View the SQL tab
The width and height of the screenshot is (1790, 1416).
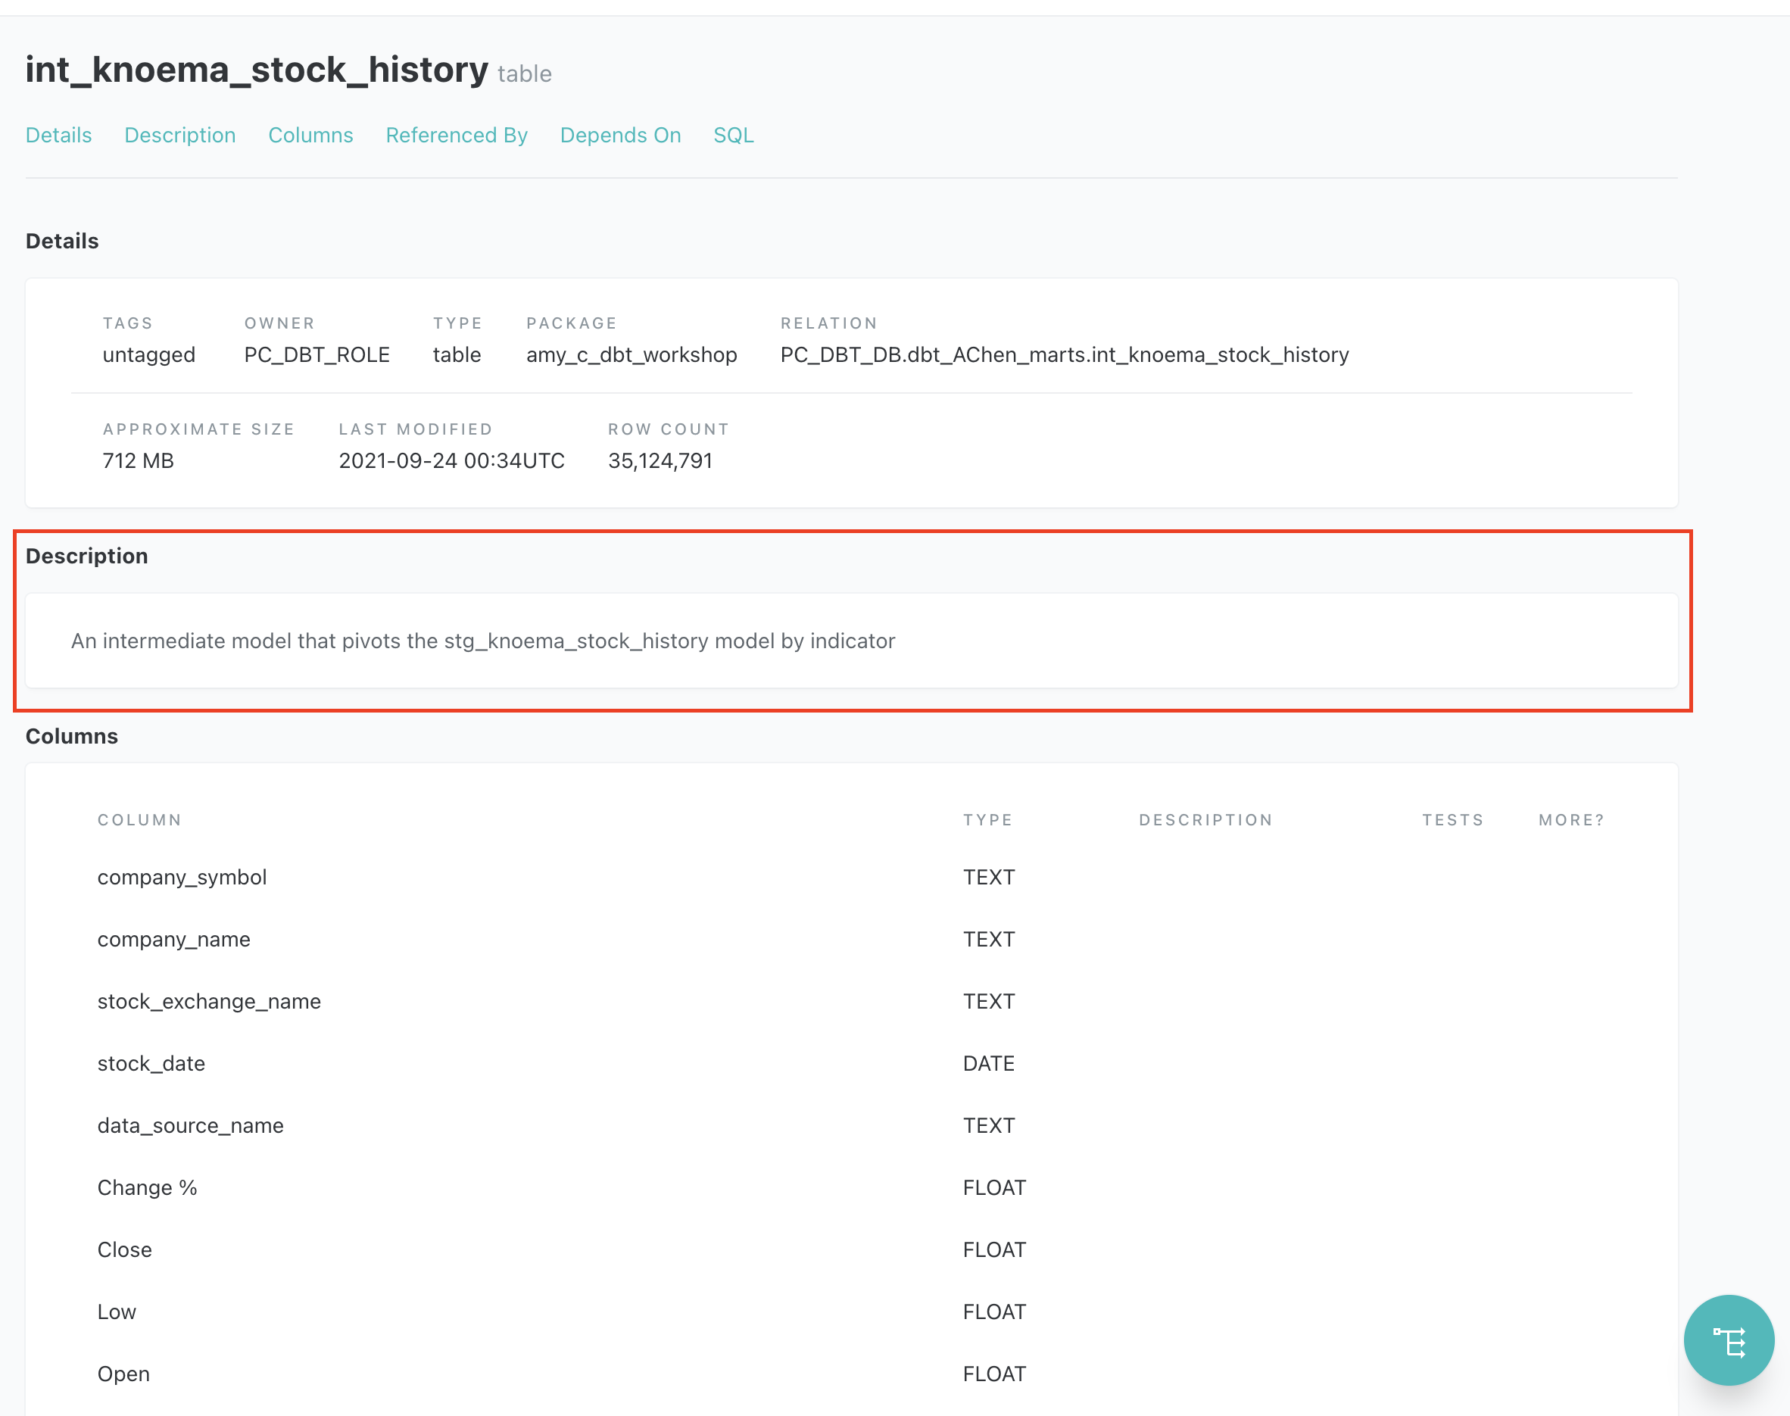[733, 135]
